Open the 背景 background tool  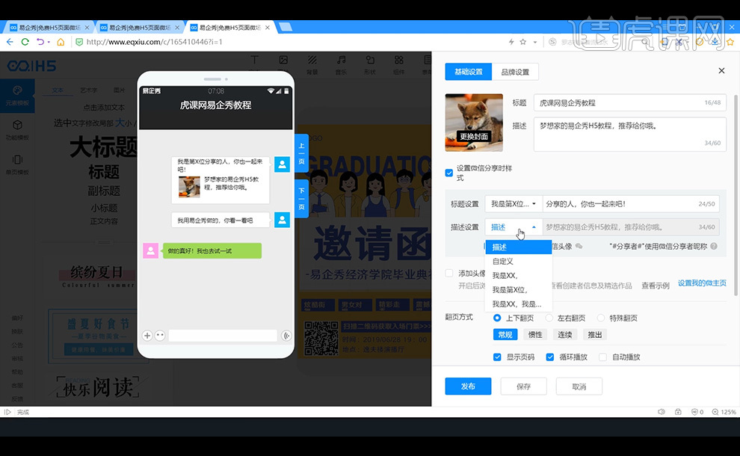pos(312,65)
